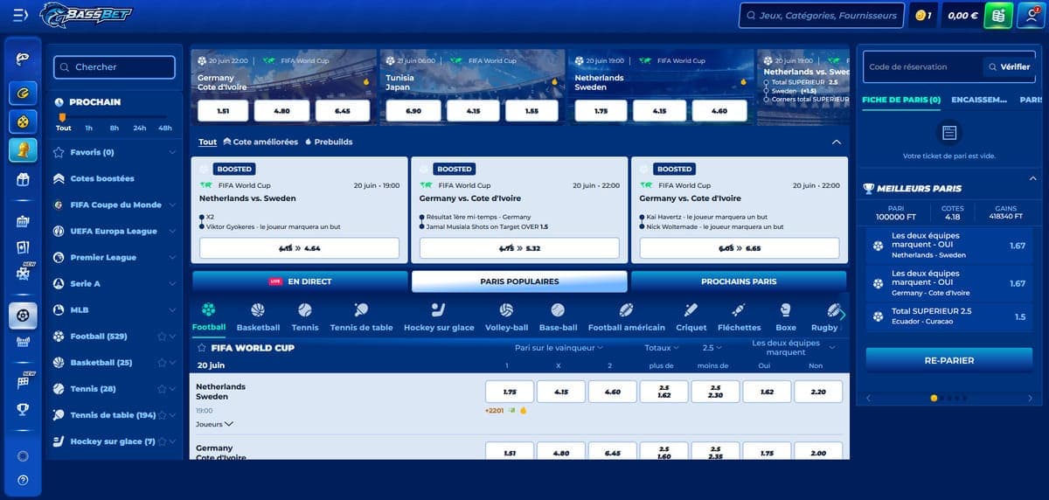Open the trophy tournaments sidebar icon

[23, 408]
